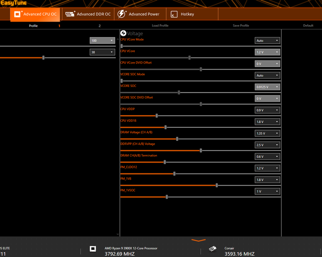The image size is (322, 257).
Task: Open the DRAM Voltage 1.35 V dropdown
Action: coord(267,133)
